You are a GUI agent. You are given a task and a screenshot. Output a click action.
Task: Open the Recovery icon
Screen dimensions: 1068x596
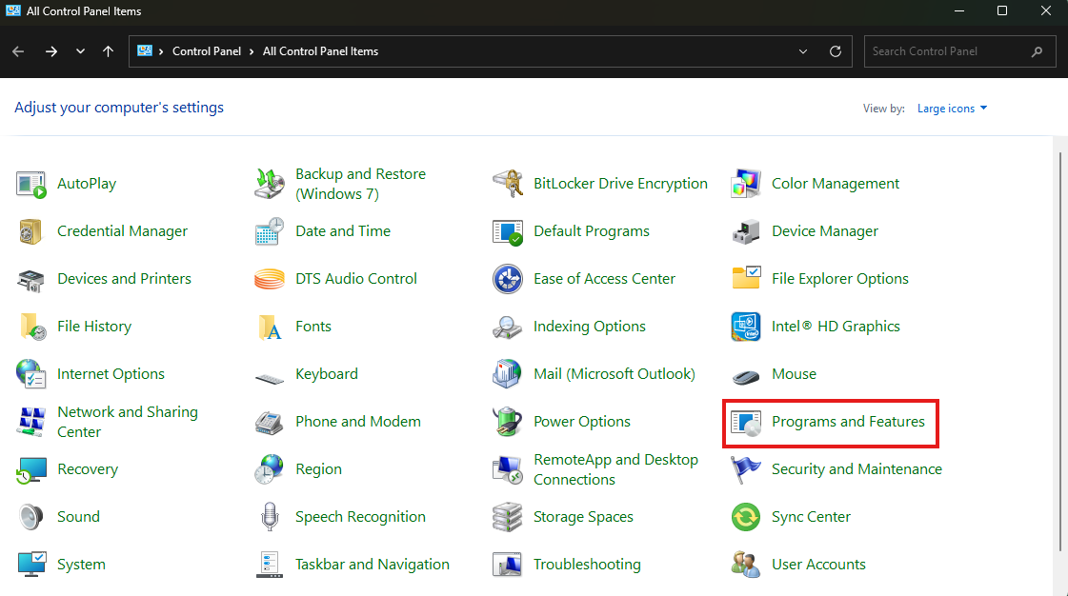30,469
